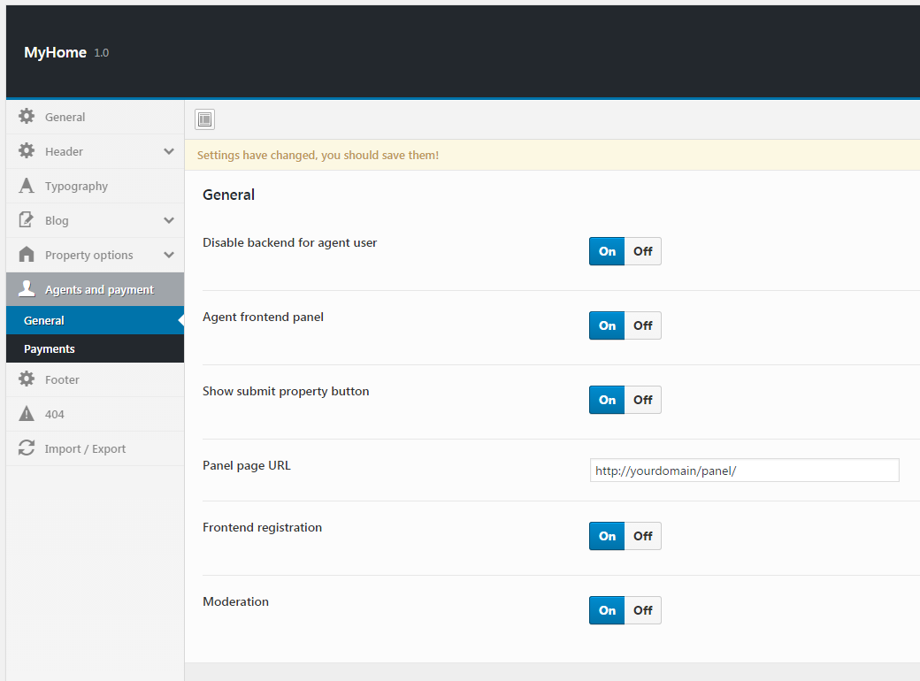Viewport: 920px width, 681px height.
Task: Click the Blog edit-page icon
Action: point(27,220)
